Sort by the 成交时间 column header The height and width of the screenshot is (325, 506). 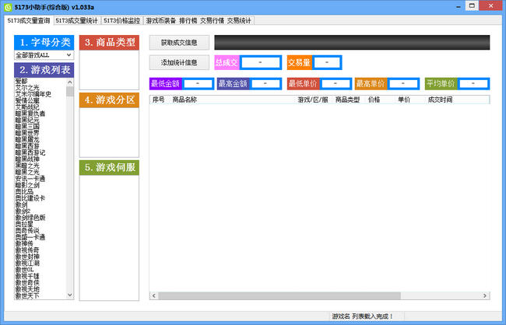coord(440,100)
